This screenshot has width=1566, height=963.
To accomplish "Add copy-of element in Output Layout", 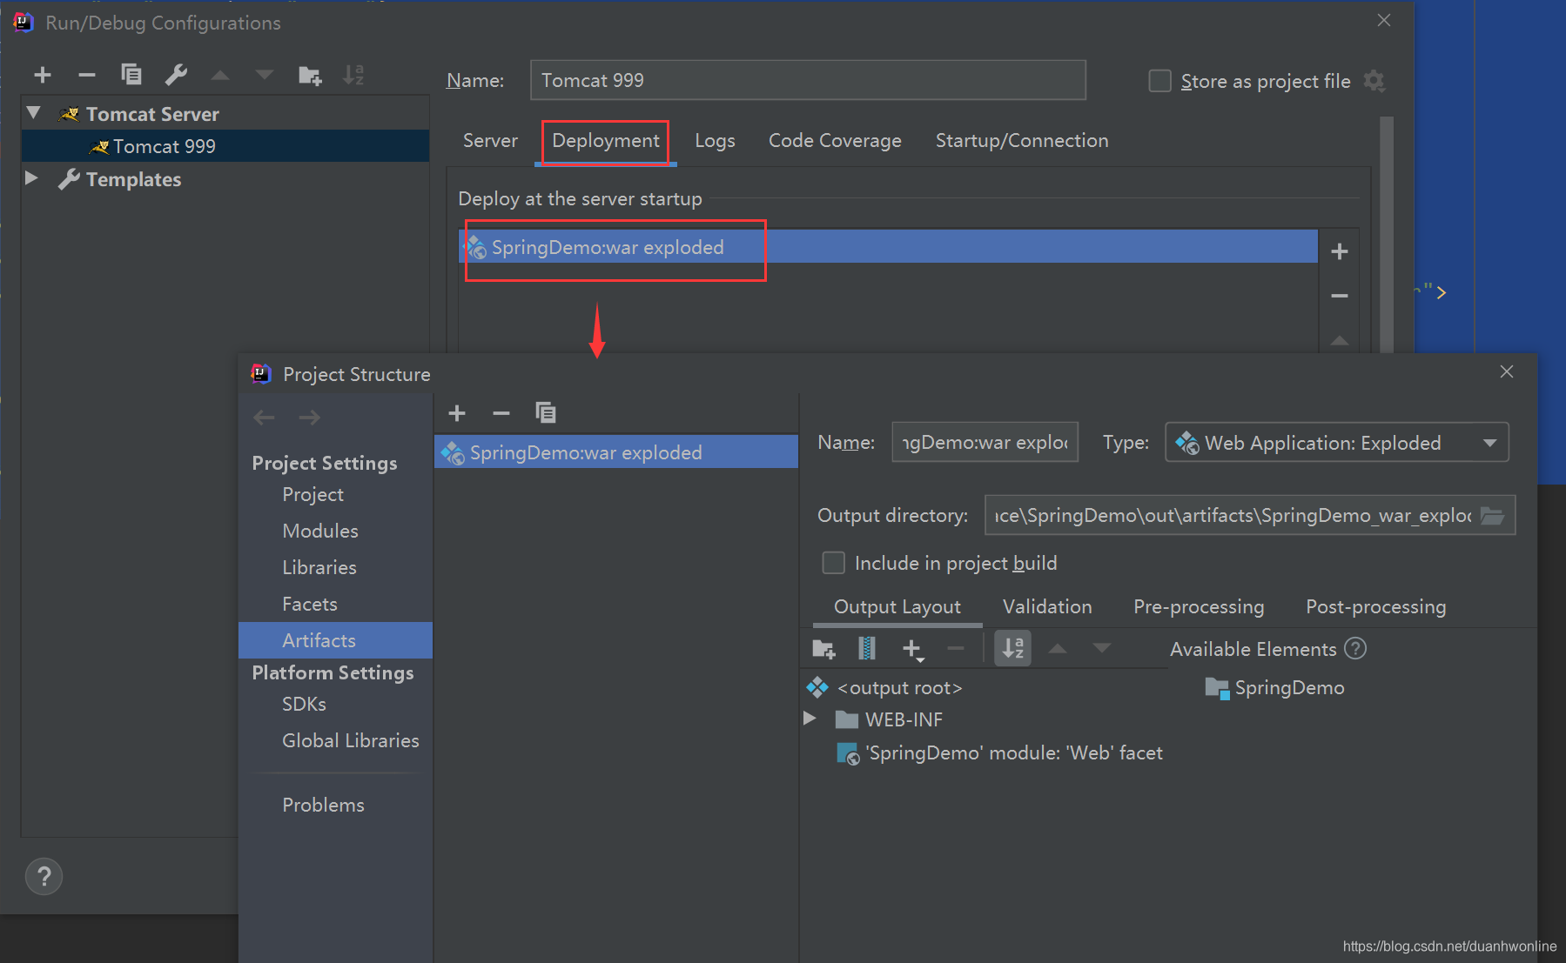I will pyautogui.click(x=912, y=649).
